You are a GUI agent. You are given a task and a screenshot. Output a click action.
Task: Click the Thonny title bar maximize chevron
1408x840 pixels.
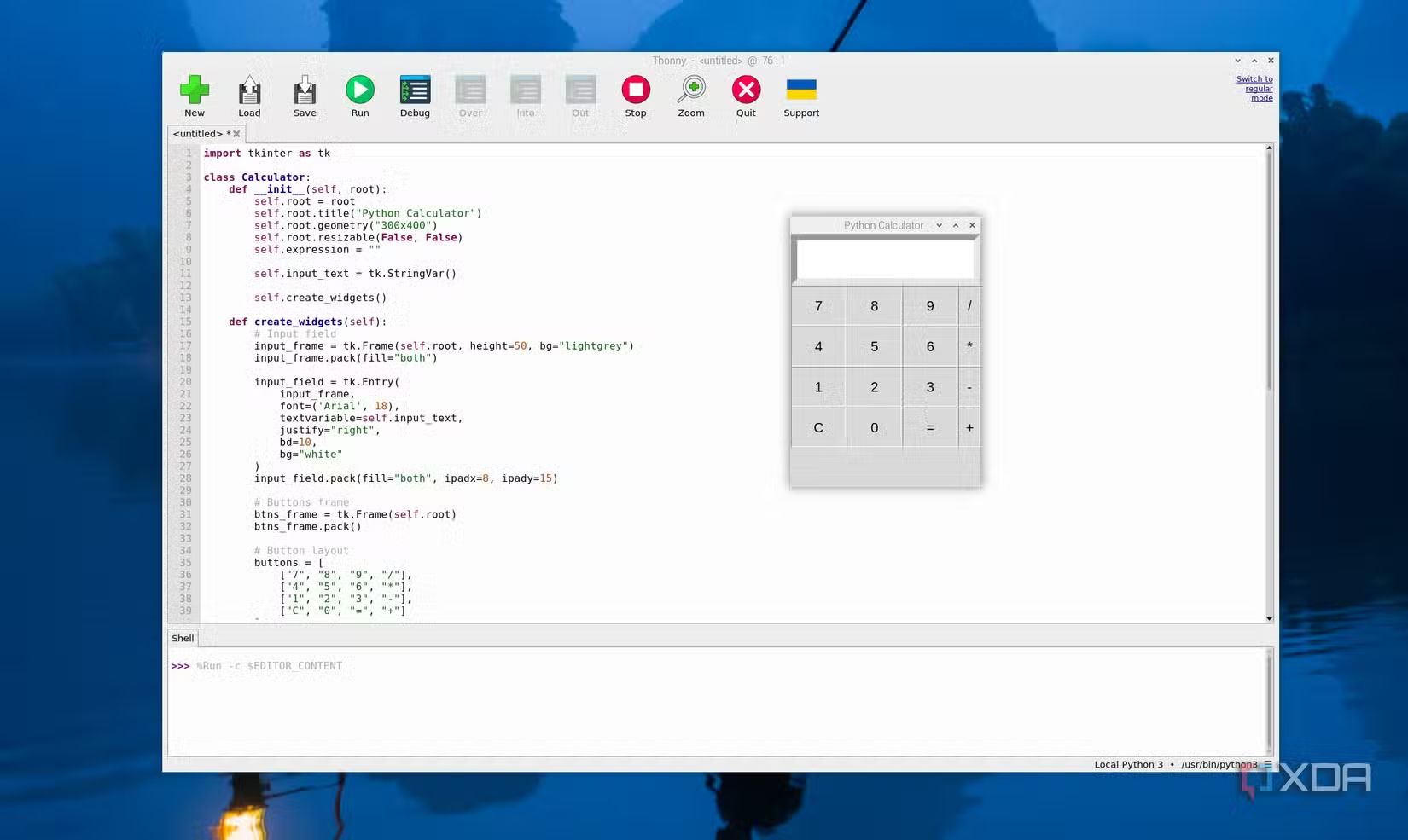[x=1254, y=61]
